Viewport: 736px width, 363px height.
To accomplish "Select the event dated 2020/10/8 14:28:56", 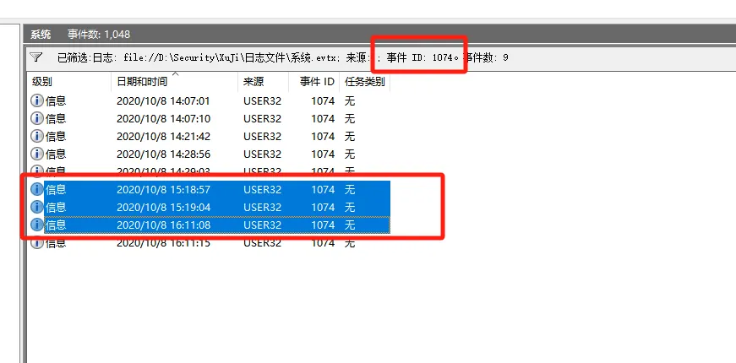I will pyautogui.click(x=209, y=154).
